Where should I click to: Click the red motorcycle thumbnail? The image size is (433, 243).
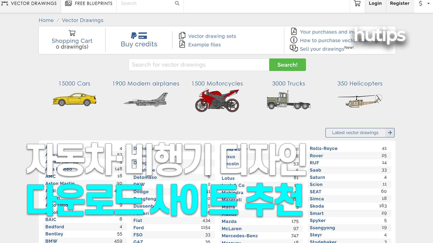point(217,100)
